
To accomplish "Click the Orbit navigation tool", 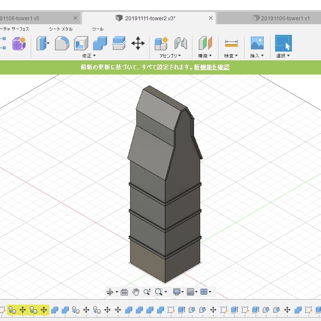I will point(110,292).
